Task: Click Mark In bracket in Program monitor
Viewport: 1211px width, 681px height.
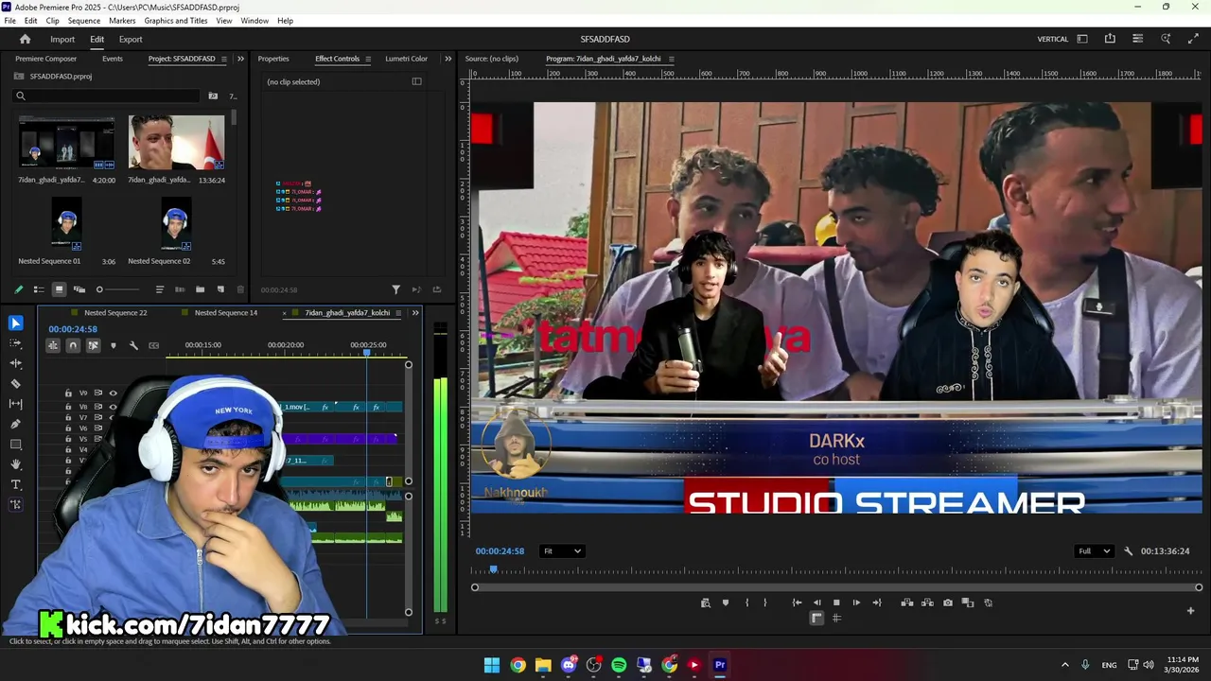Action: 746,602
